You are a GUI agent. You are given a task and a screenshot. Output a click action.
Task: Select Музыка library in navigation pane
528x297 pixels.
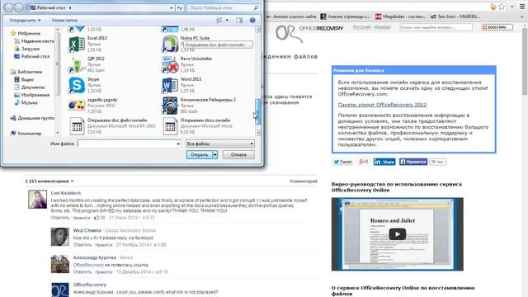tap(26, 102)
